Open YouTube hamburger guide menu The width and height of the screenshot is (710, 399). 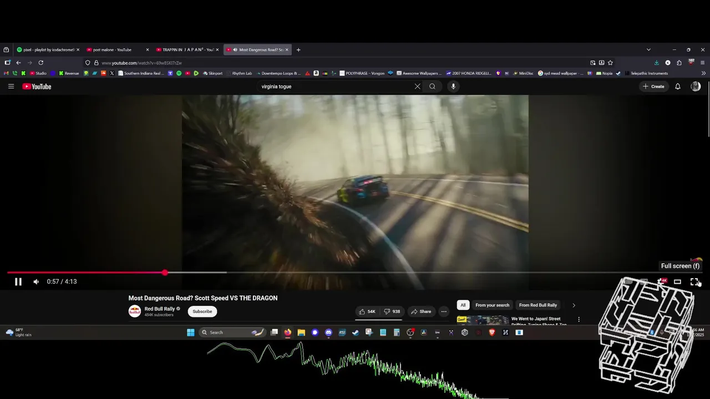click(x=11, y=86)
